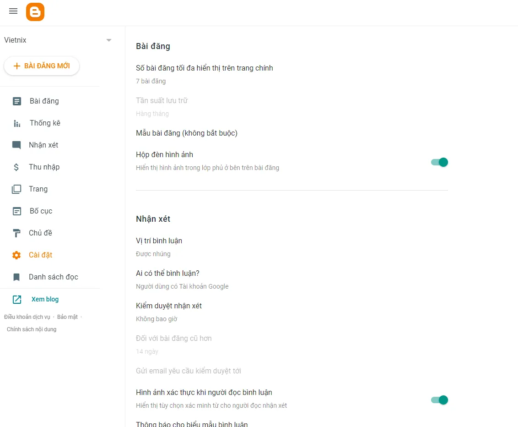Open the Điều khoản dịch vụ link
The width and height of the screenshot is (518, 427).
click(x=27, y=317)
